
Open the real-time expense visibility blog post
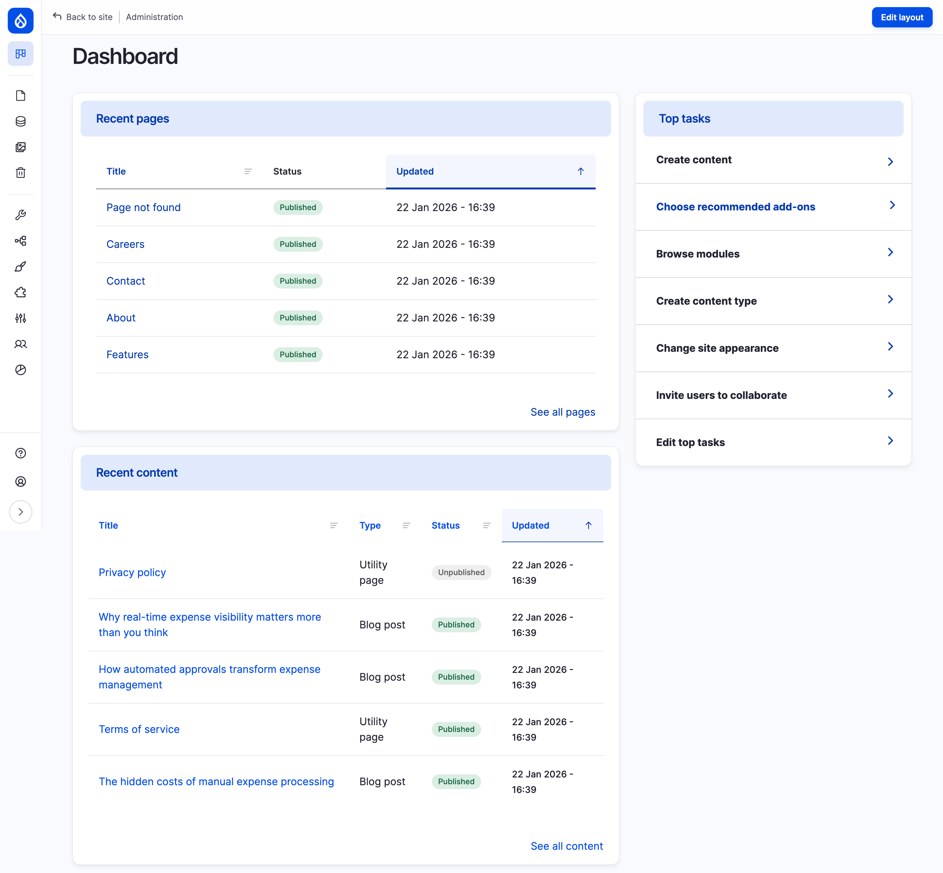(x=210, y=624)
